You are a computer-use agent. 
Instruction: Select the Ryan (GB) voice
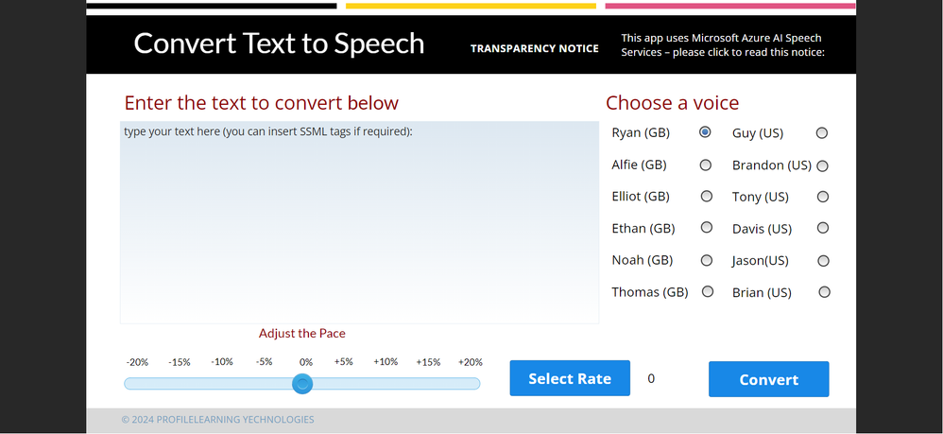pyautogui.click(x=705, y=133)
